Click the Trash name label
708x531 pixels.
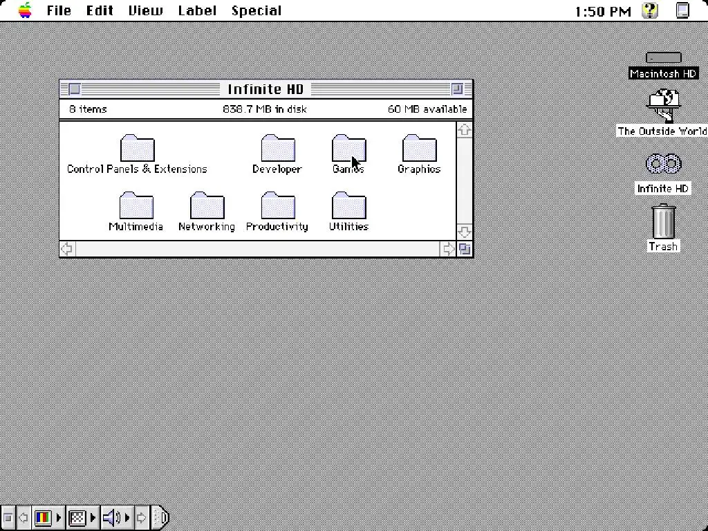663,247
